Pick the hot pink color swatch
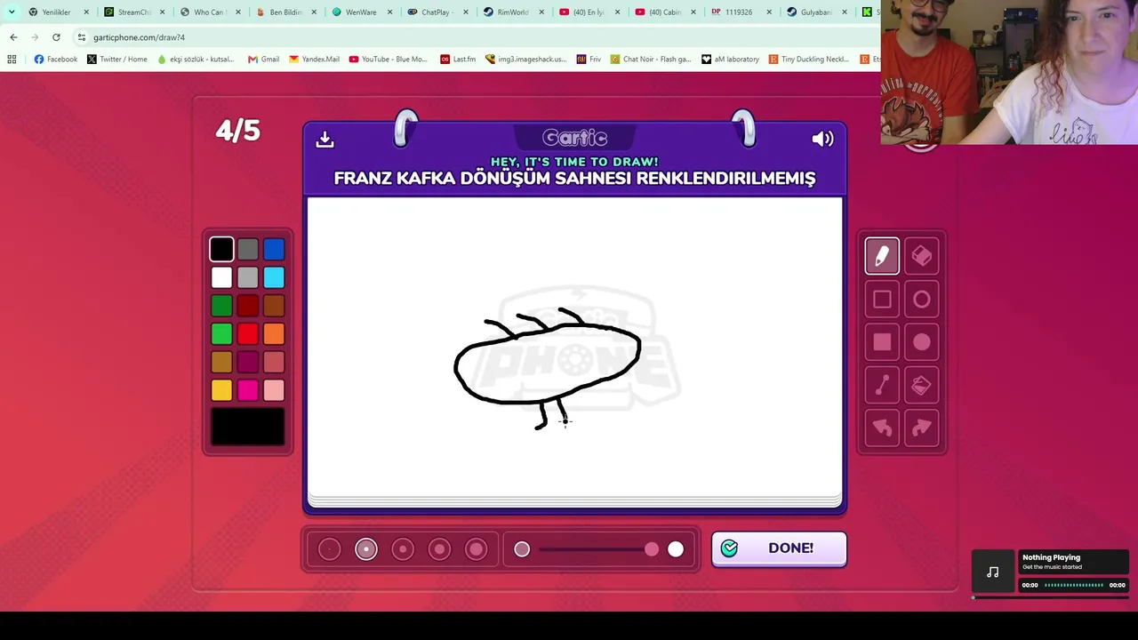This screenshot has width=1138, height=640. pos(248,389)
